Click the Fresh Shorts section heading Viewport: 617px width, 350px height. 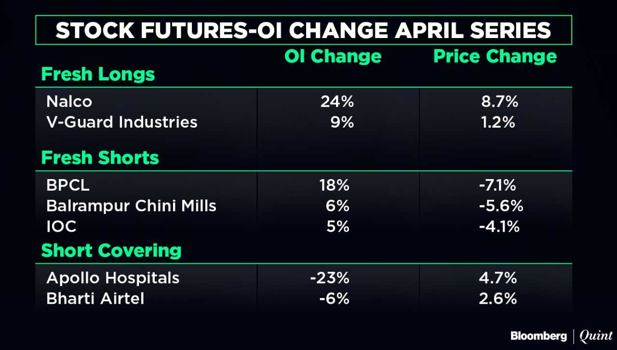(100, 158)
